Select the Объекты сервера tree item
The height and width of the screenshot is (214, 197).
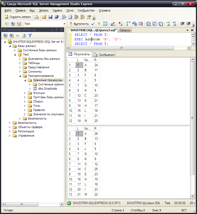coord(30,127)
